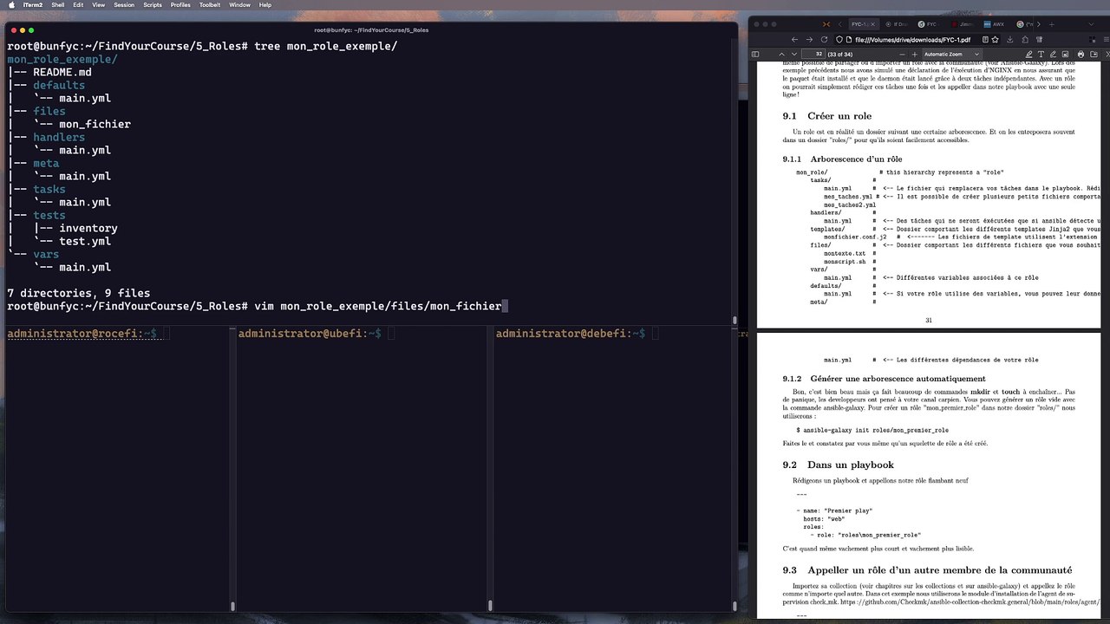Open the Scripts menu
Screen dimensions: 1110x624
click(152, 4)
